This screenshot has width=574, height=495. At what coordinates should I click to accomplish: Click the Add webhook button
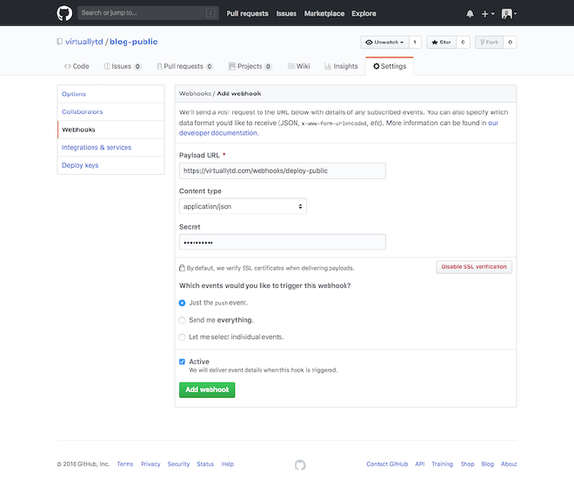click(207, 390)
